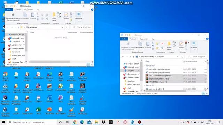Select 'Grand Theft Auto' folder in GTA IV Update sidebar
The height and width of the screenshot is (125, 223).
18,56
